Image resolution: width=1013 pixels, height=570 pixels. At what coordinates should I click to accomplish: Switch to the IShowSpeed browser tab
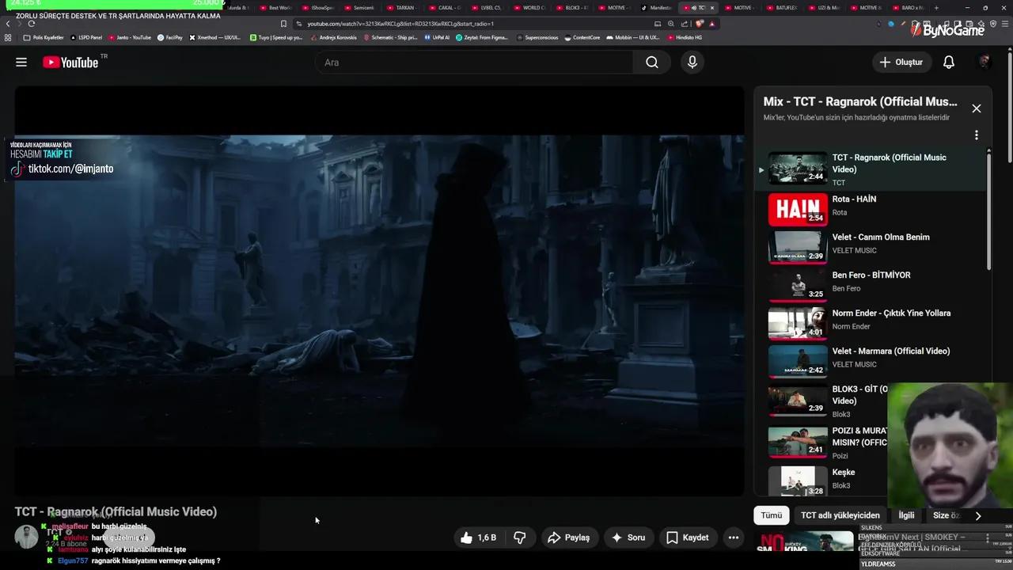[317, 8]
